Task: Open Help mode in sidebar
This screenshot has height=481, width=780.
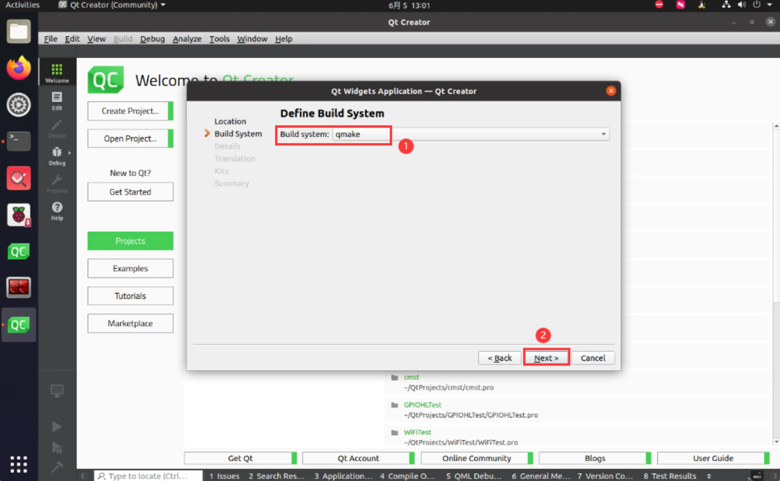Action: tap(57, 211)
